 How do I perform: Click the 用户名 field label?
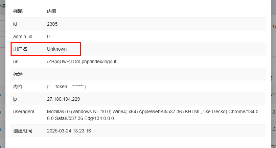pyautogui.click(x=20, y=49)
